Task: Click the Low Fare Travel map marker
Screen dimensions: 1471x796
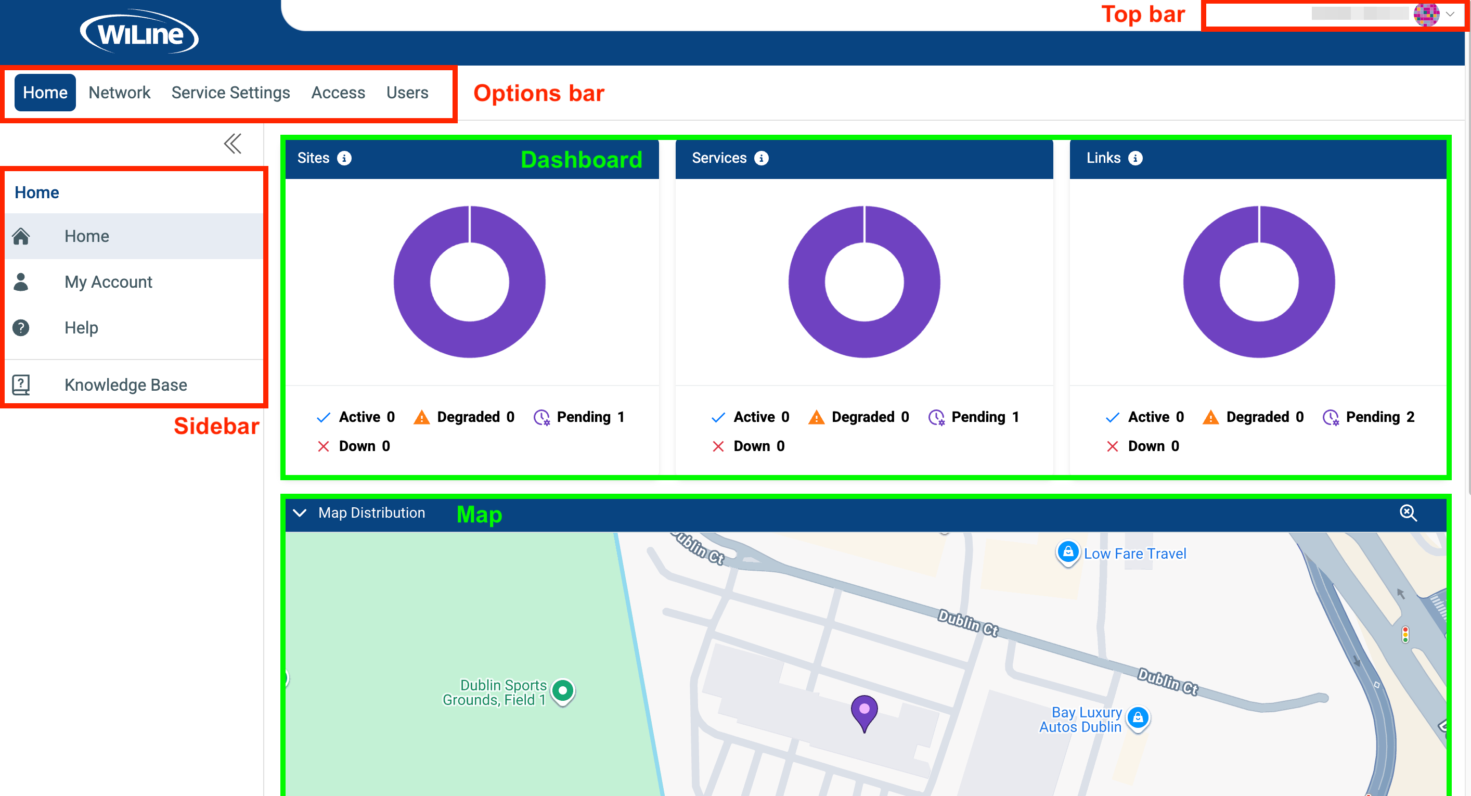Action: 1067,552
